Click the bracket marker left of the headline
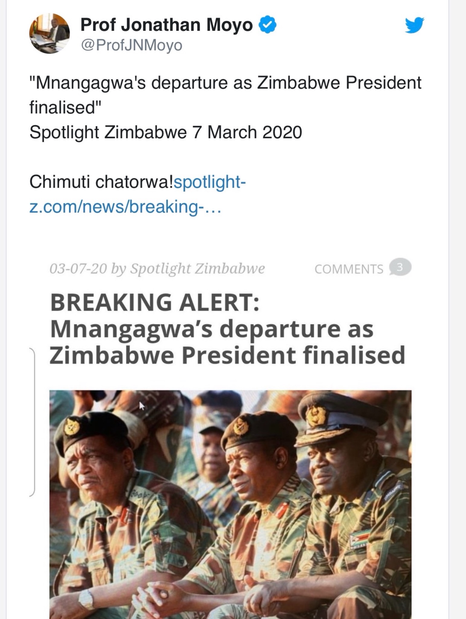The height and width of the screenshot is (619, 466). [x=32, y=422]
